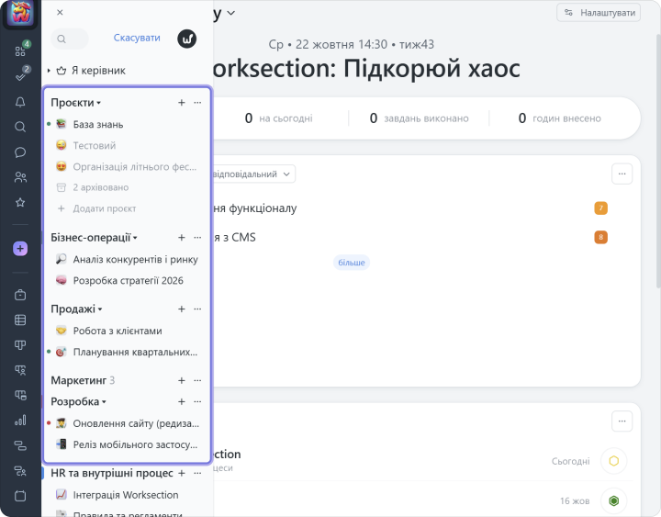
Task: Open the favorites star icon
Action: (20, 202)
